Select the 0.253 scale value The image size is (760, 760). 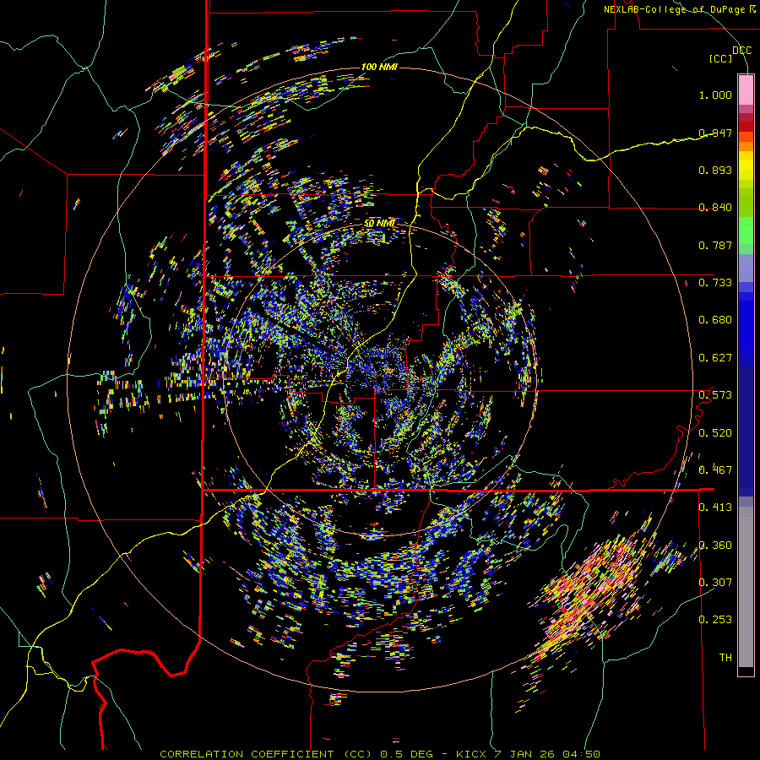715,620
